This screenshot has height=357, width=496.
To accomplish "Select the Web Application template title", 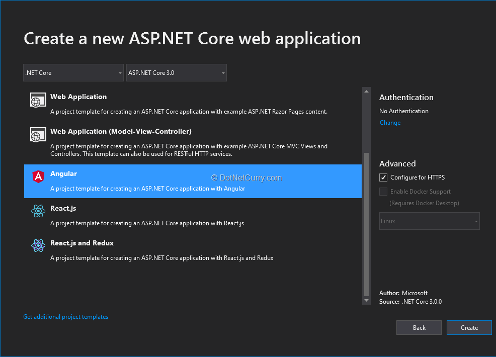I will [x=78, y=97].
